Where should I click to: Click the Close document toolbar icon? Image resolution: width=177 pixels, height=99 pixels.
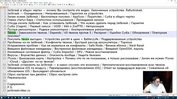pos(11,5)
